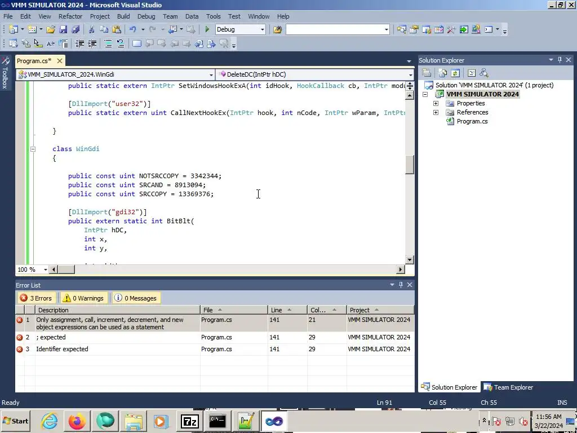Sort errors by the Description column header
Viewport: 577px width, 433px height.
pos(118,310)
